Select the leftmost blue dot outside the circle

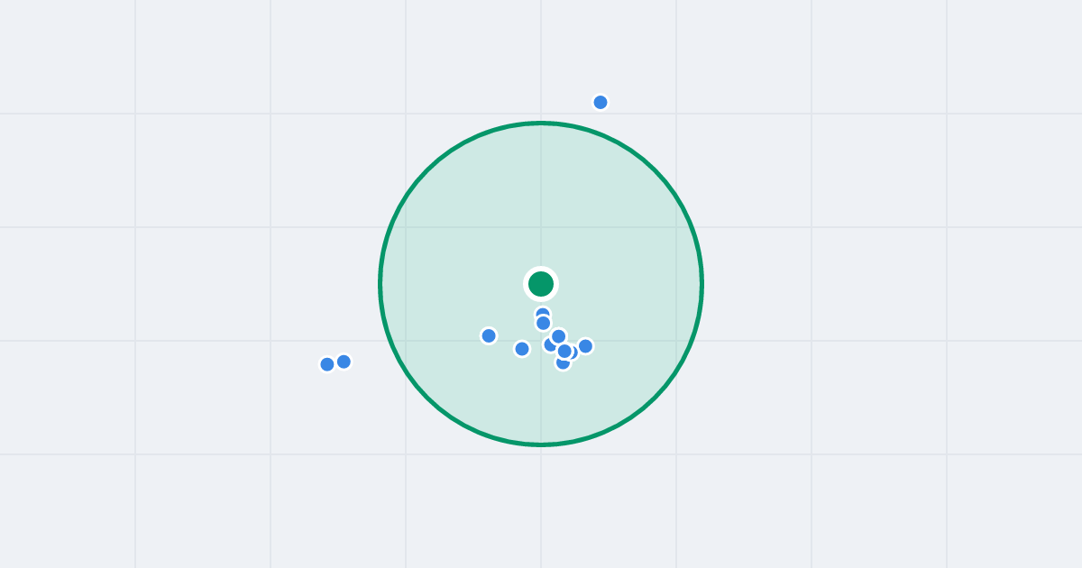click(327, 364)
